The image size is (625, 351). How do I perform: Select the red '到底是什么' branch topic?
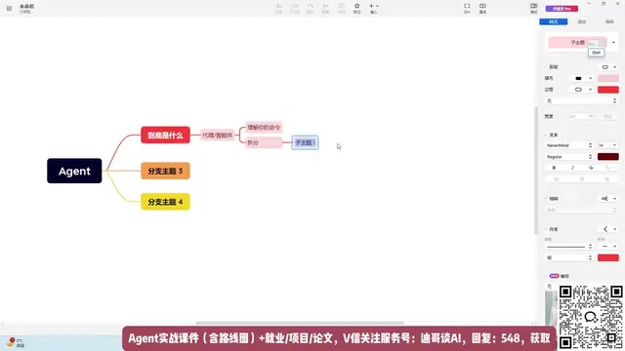coord(165,136)
